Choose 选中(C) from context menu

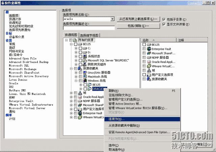[142, 145]
